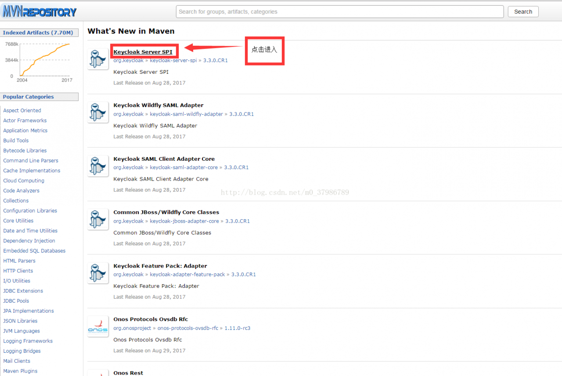Open the Dependency Injection category
Image resolution: width=562 pixels, height=376 pixels.
coord(29,241)
